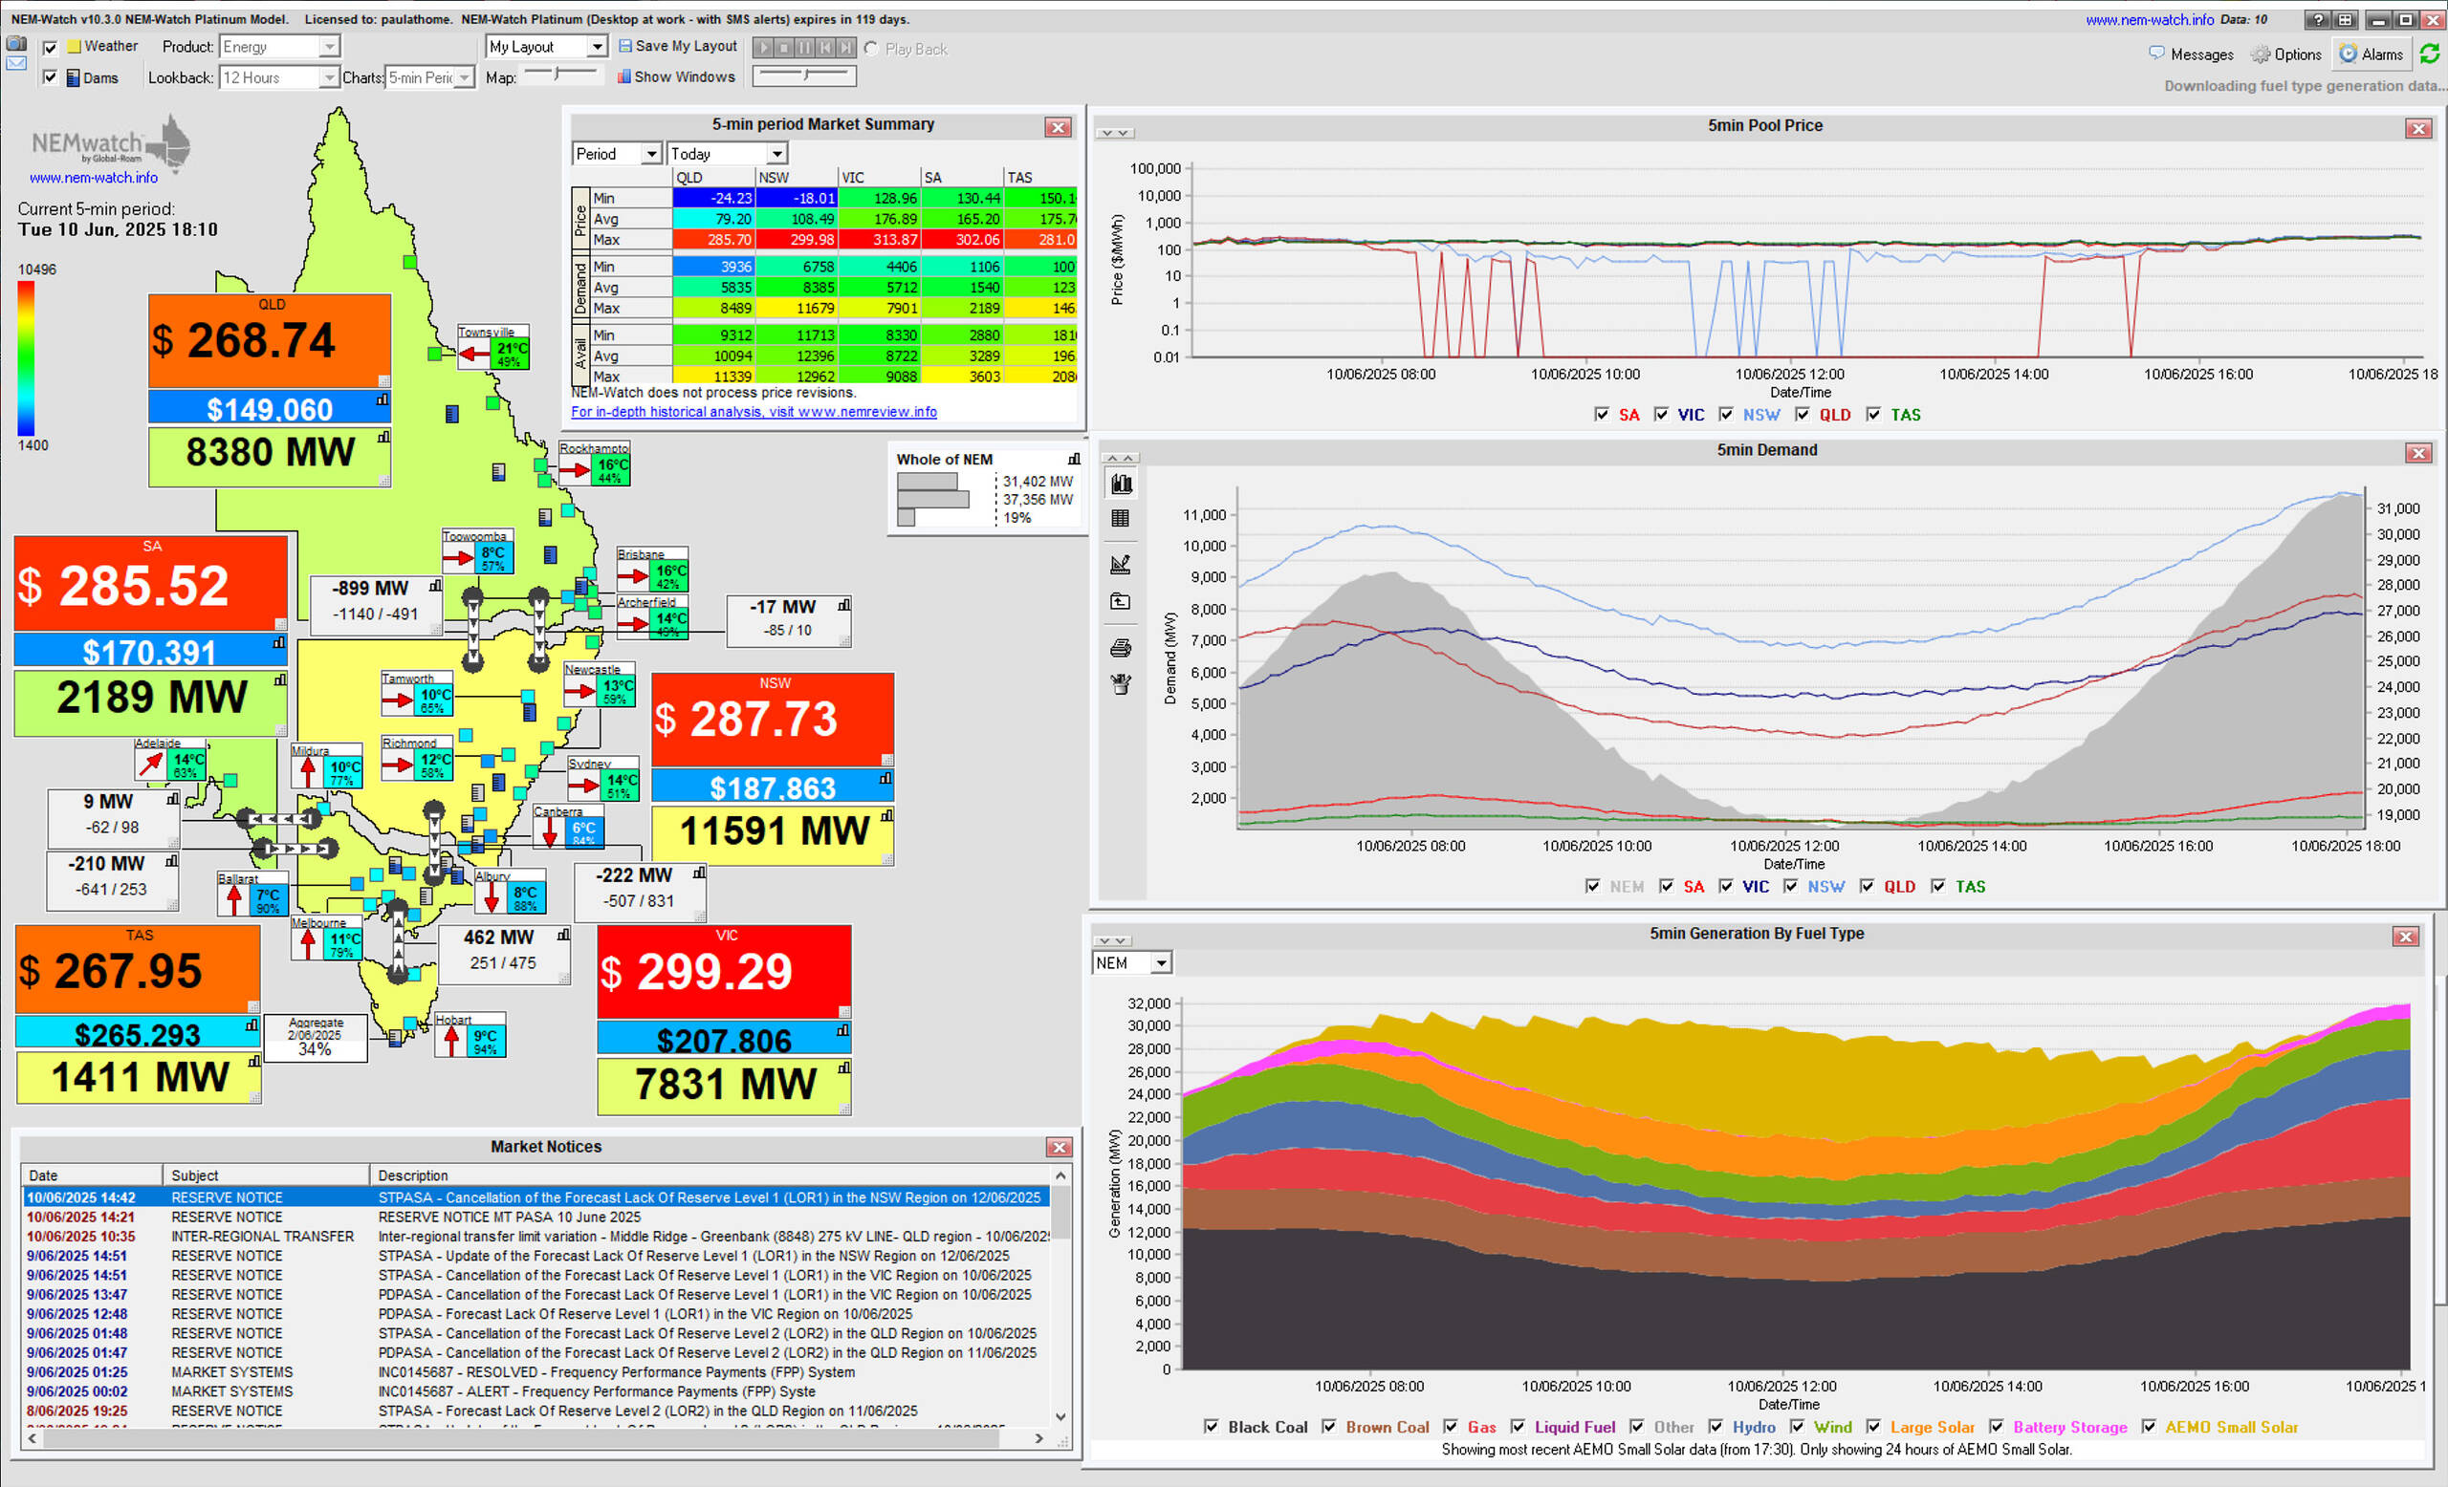Click chart icon on SA demand 2189 MW box
The height and width of the screenshot is (1487, 2448).
280,680
